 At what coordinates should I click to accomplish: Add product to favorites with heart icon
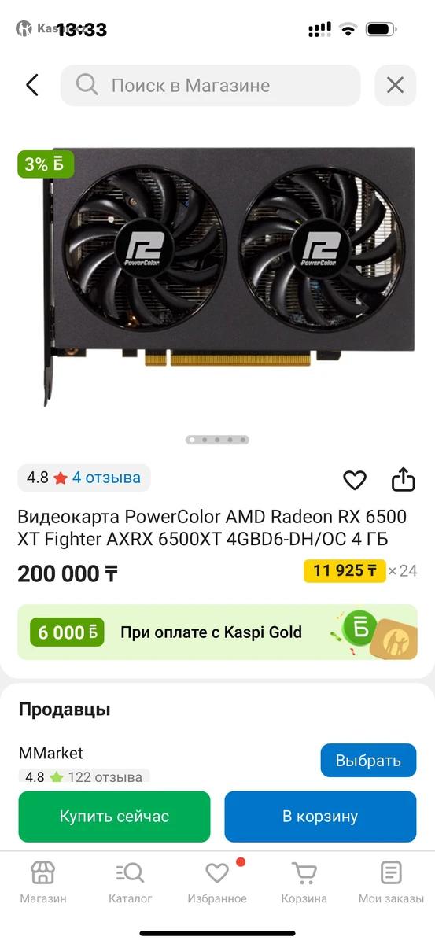coord(355,480)
